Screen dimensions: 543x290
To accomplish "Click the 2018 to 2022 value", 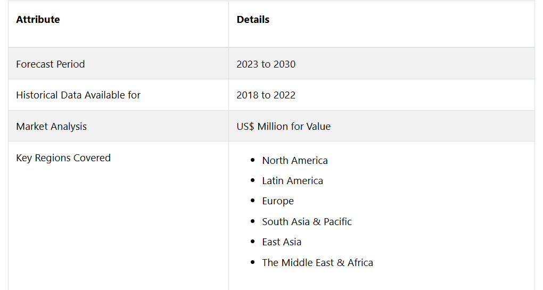I will pos(266,95).
